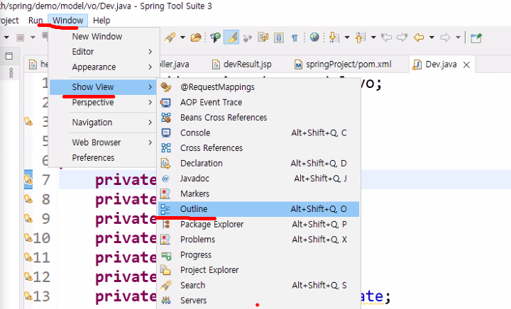Screen dimensions: 511x309
Task: Click the Console monitor icon
Action: click(166, 133)
